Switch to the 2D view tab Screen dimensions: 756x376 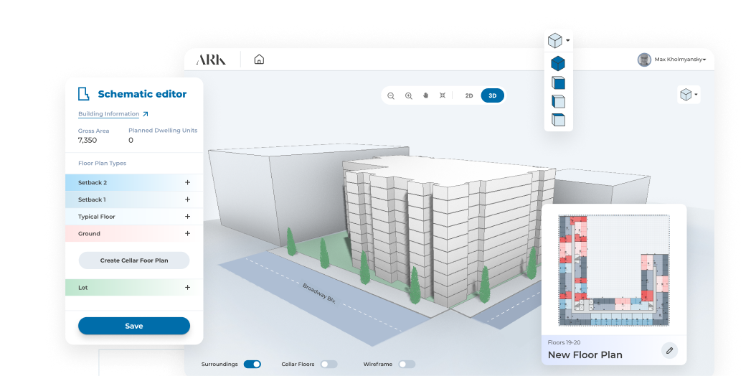click(469, 95)
